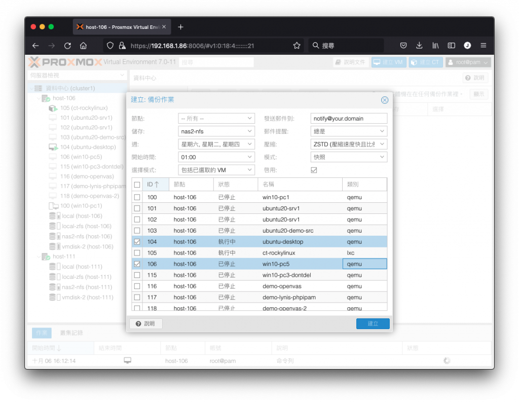Select 105 (ct-rockylinux) container in tree
The height and width of the screenshot is (402, 519).
(84, 108)
